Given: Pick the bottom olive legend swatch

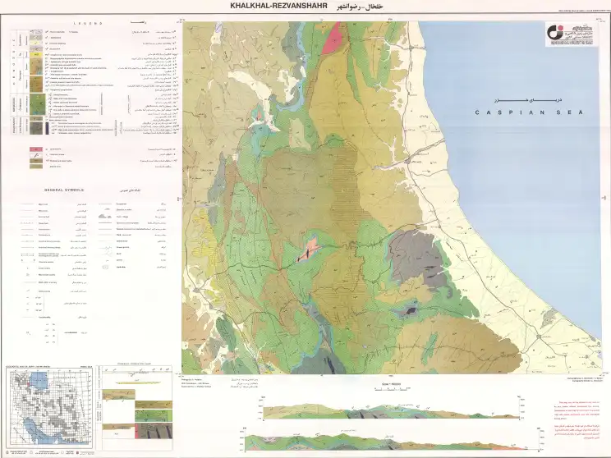Looking at the screenshot, I should (36, 167).
